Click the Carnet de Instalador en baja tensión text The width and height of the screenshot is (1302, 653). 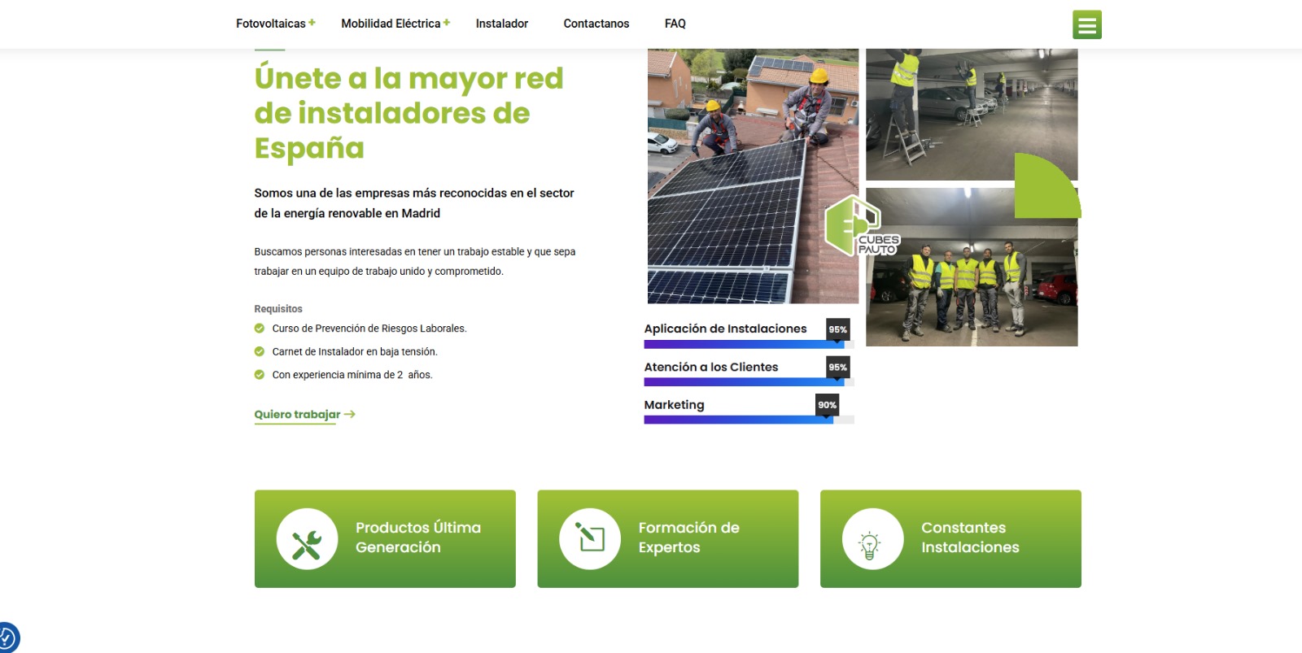point(355,351)
